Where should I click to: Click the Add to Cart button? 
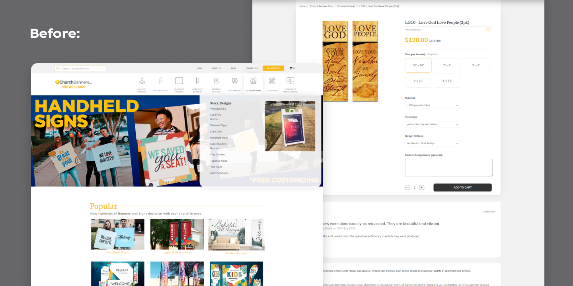[x=462, y=187]
